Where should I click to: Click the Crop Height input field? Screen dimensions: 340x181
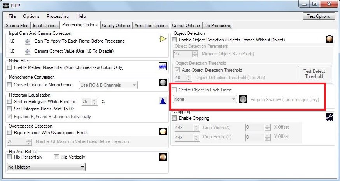184,137
